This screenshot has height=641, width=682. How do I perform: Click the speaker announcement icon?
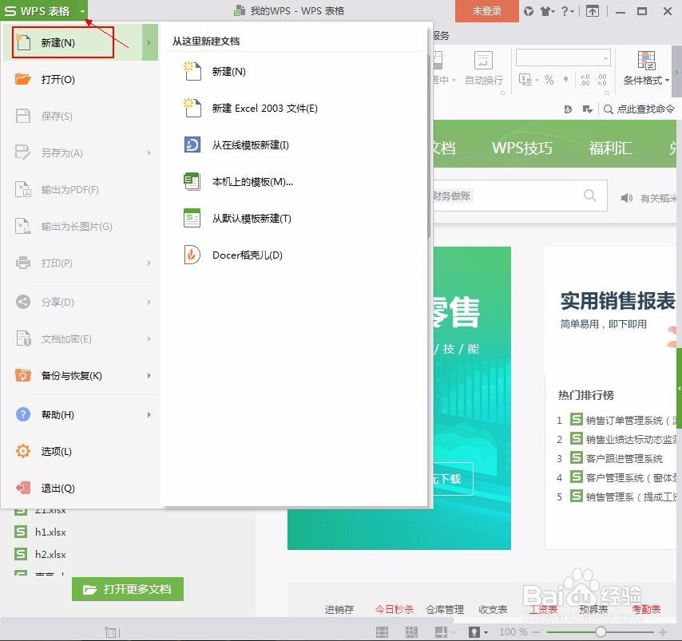626,198
